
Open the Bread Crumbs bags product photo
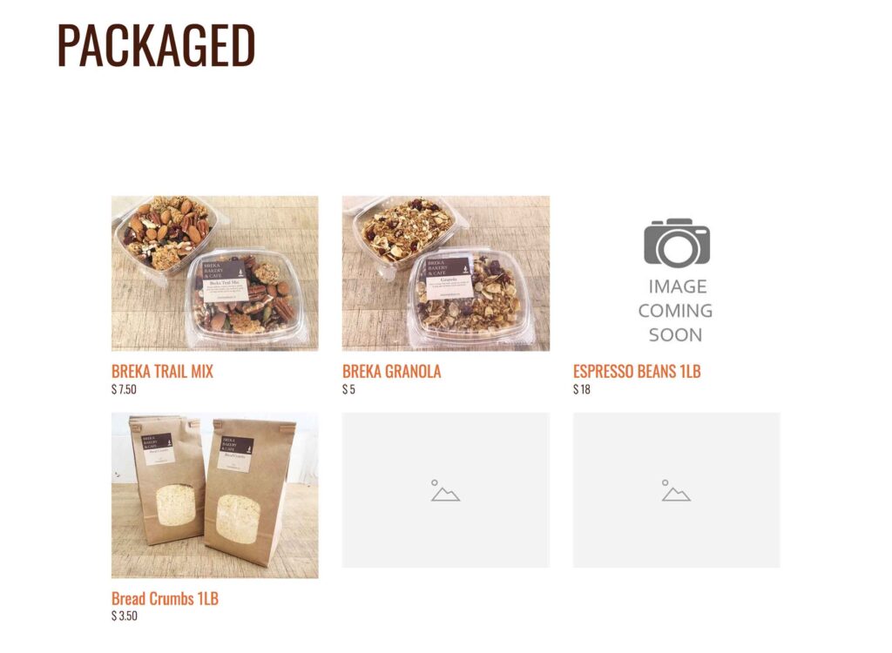[215, 495]
